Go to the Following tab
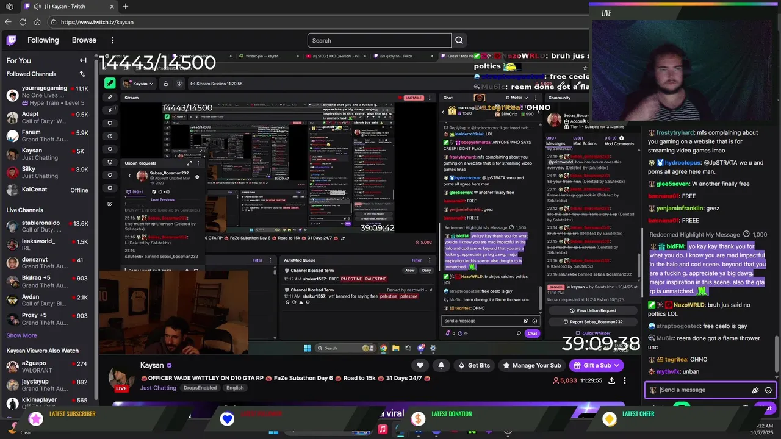The height and width of the screenshot is (439, 781). point(43,40)
